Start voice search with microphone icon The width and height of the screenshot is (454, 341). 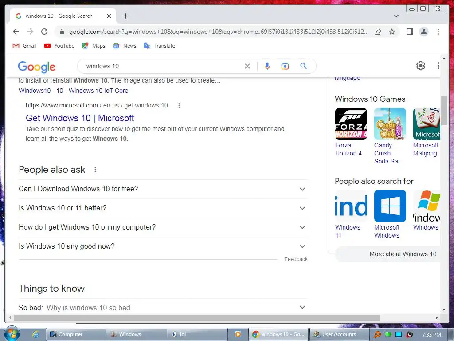[x=267, y=66]
